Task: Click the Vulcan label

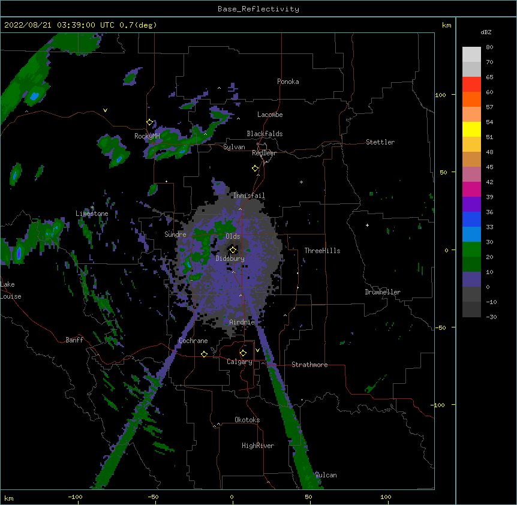Action: click(326, 475)
